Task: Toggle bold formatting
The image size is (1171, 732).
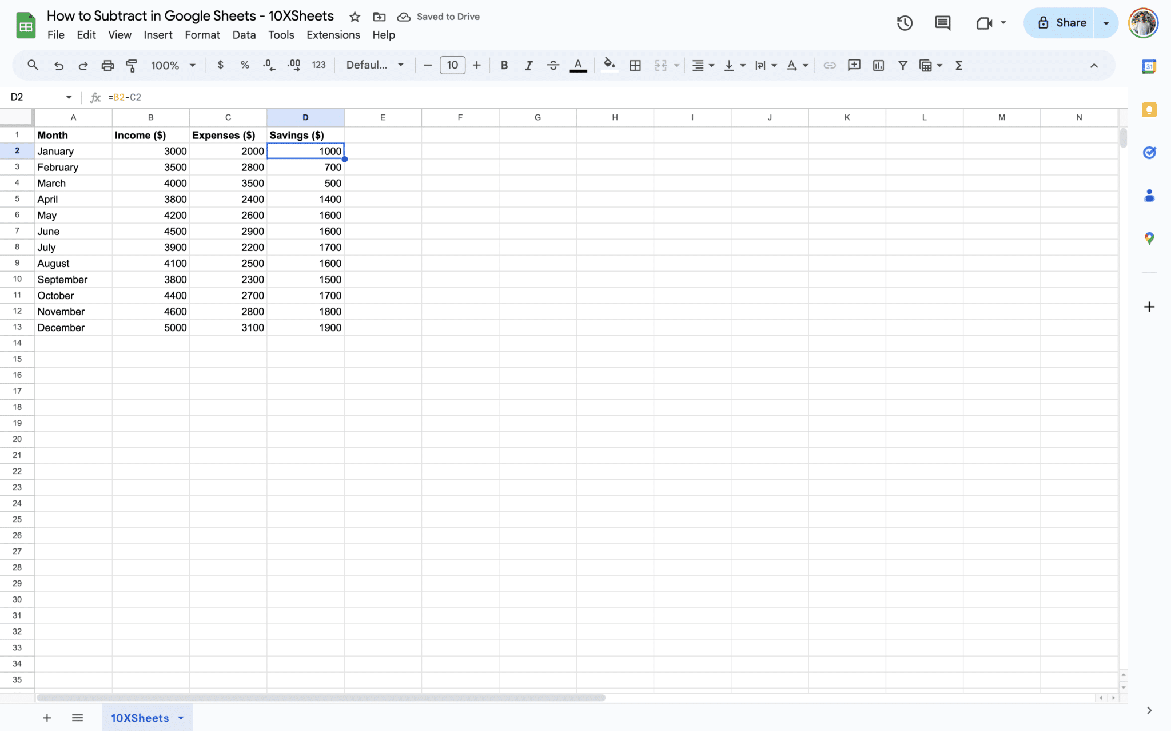Action: 504,65
